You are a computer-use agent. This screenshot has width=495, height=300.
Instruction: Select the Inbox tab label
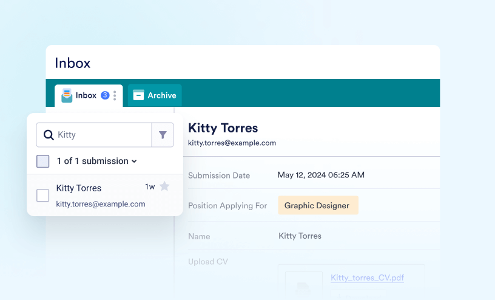pyautogui.click(x=86, y=95)
